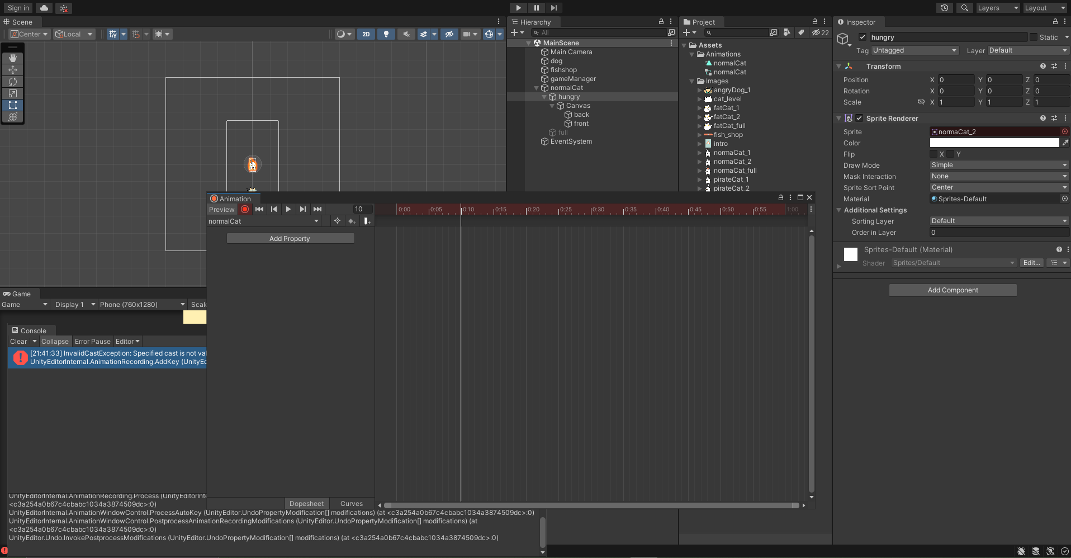Select the Scale tool
Screen dimensions: 1071x558
pyautogui.click(x=13, y=93)
